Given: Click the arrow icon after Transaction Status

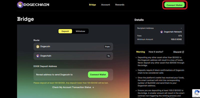Looking at the screenshot, I should pyautogui.click(x=93, y=87).
